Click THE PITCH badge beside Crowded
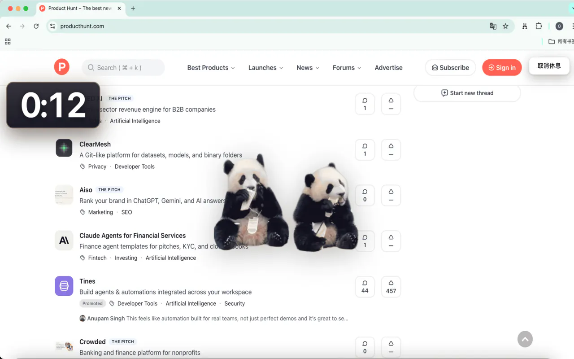 click(123, 341)
